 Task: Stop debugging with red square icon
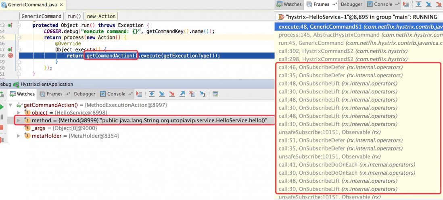click(x=2, y=127)
